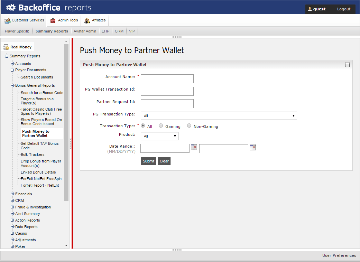The image size is (360, 262).
Task: Expand the Financials tree node
Action: click(x=12, y=194)
